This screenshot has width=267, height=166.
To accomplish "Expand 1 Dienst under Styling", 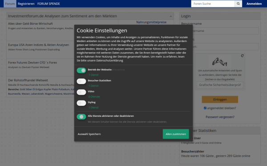I will [x=93, y=108].
